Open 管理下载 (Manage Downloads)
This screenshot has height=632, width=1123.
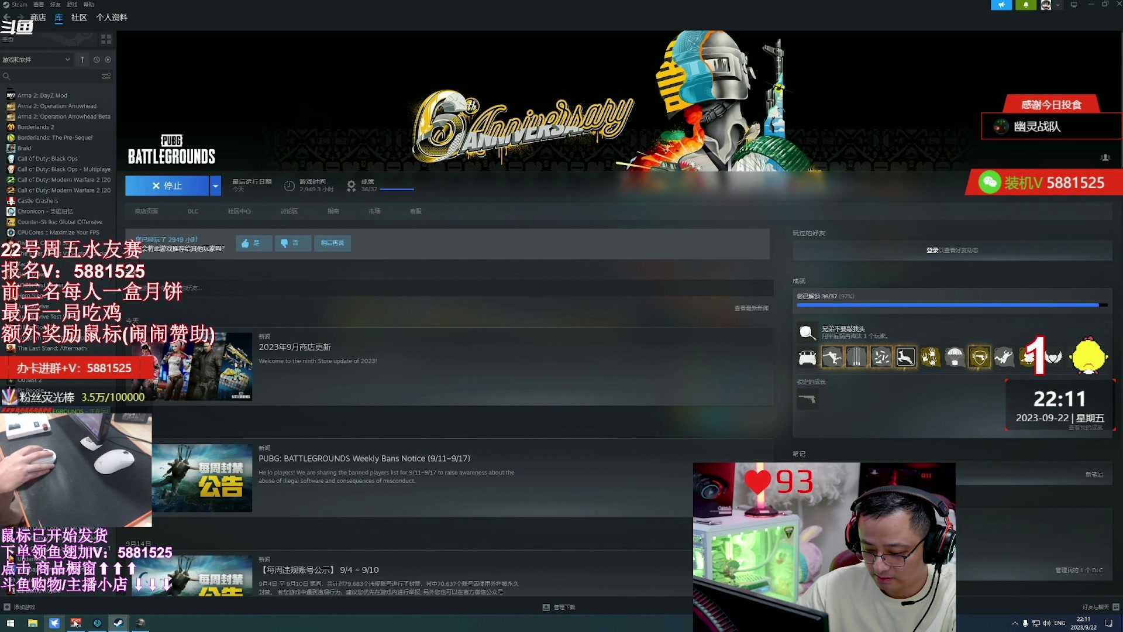[x=559, y=607]
